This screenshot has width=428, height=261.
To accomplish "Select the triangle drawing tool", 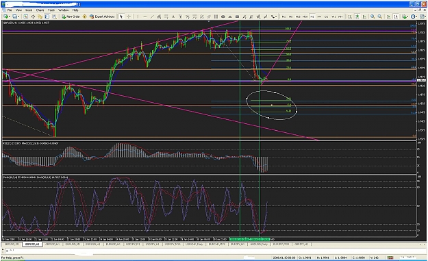I will (230, 16).
